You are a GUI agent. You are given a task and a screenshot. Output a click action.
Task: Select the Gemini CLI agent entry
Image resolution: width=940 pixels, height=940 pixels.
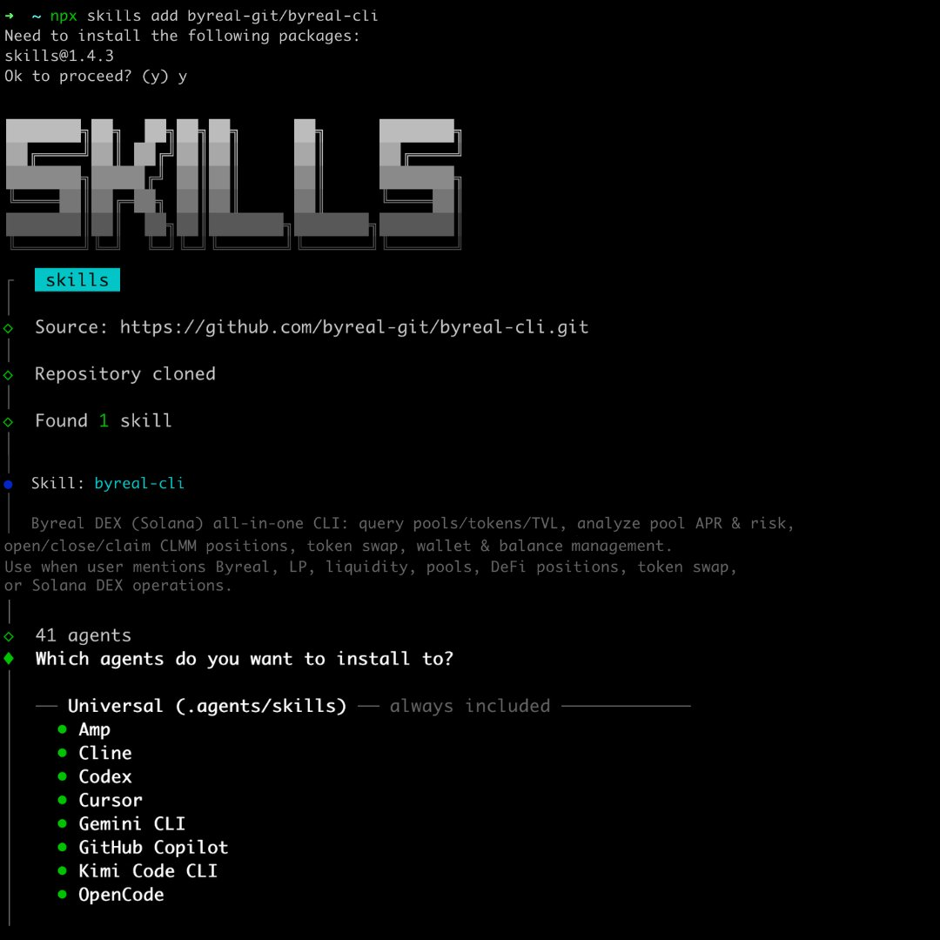[131, 823]
